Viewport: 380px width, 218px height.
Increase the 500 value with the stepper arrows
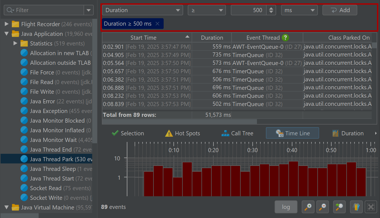(x=271, y=8)
